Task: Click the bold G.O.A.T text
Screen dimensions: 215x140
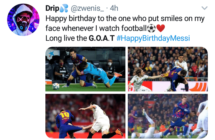Action: click(x=102, y=38)
